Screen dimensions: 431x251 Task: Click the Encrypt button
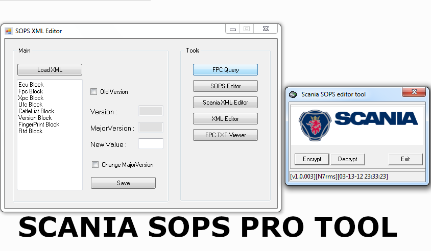point(312,159)
